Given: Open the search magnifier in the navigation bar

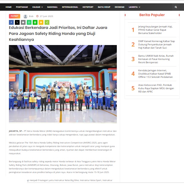Looking at the screenshot, I should pos(176,7).
